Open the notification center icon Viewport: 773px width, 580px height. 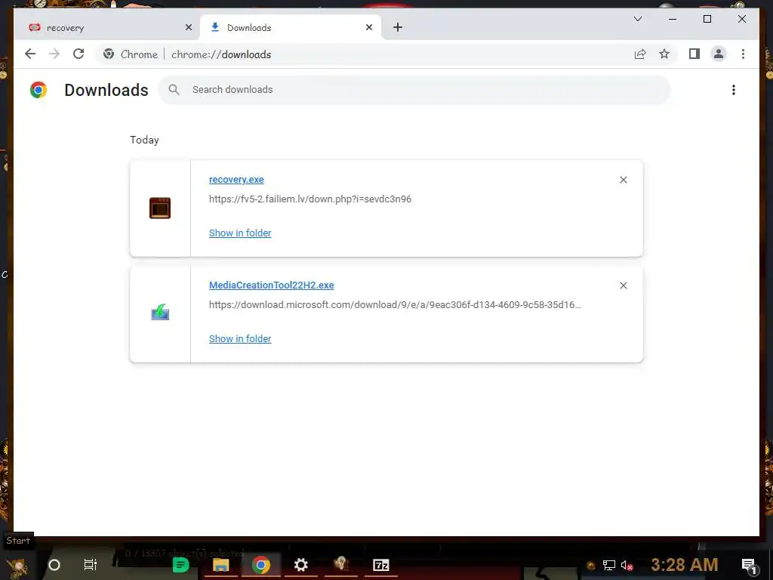(749, 566)
